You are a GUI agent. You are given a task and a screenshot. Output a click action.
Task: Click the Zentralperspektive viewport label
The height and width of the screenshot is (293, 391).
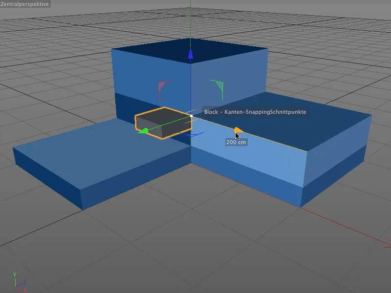click(x=24, y=5)
